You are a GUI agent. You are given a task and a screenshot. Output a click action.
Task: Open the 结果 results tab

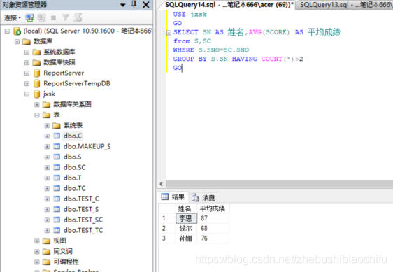tap(173, 197)
